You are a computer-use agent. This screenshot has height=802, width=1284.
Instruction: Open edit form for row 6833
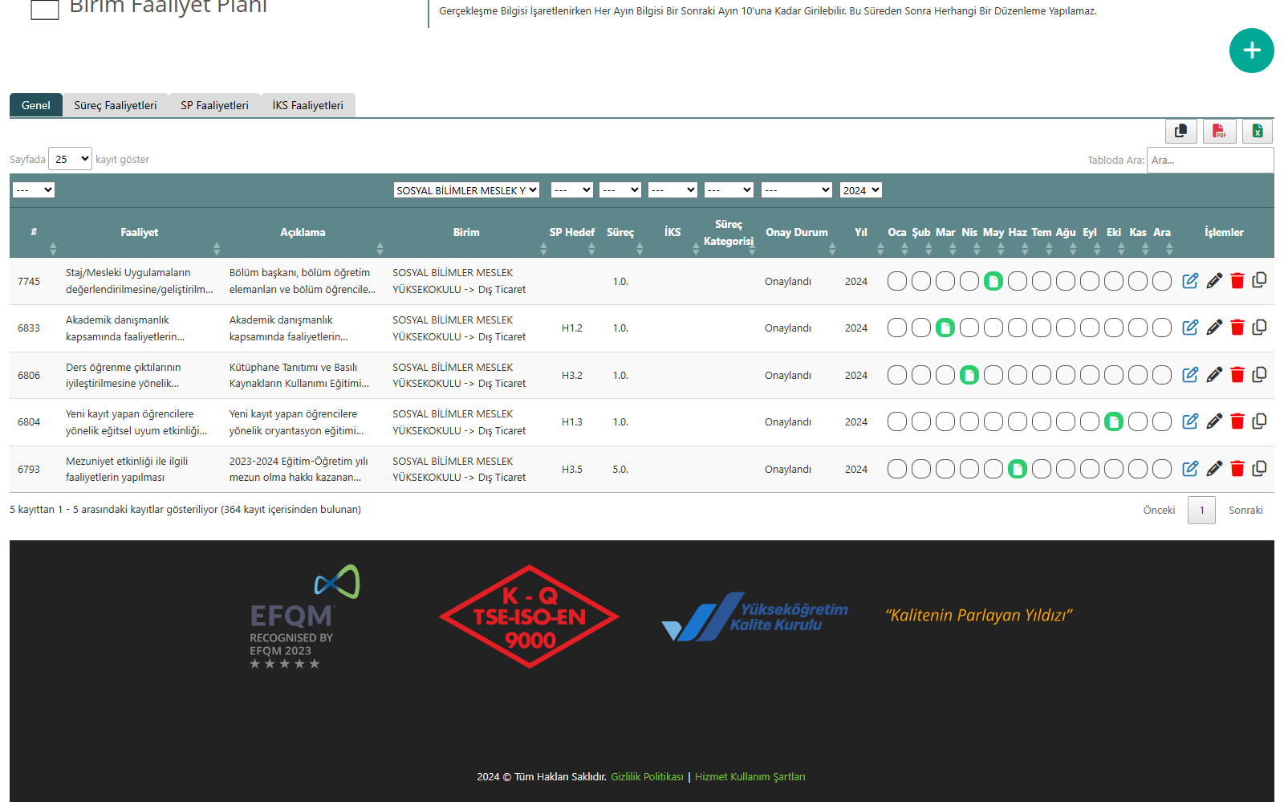coord(1190,328)
